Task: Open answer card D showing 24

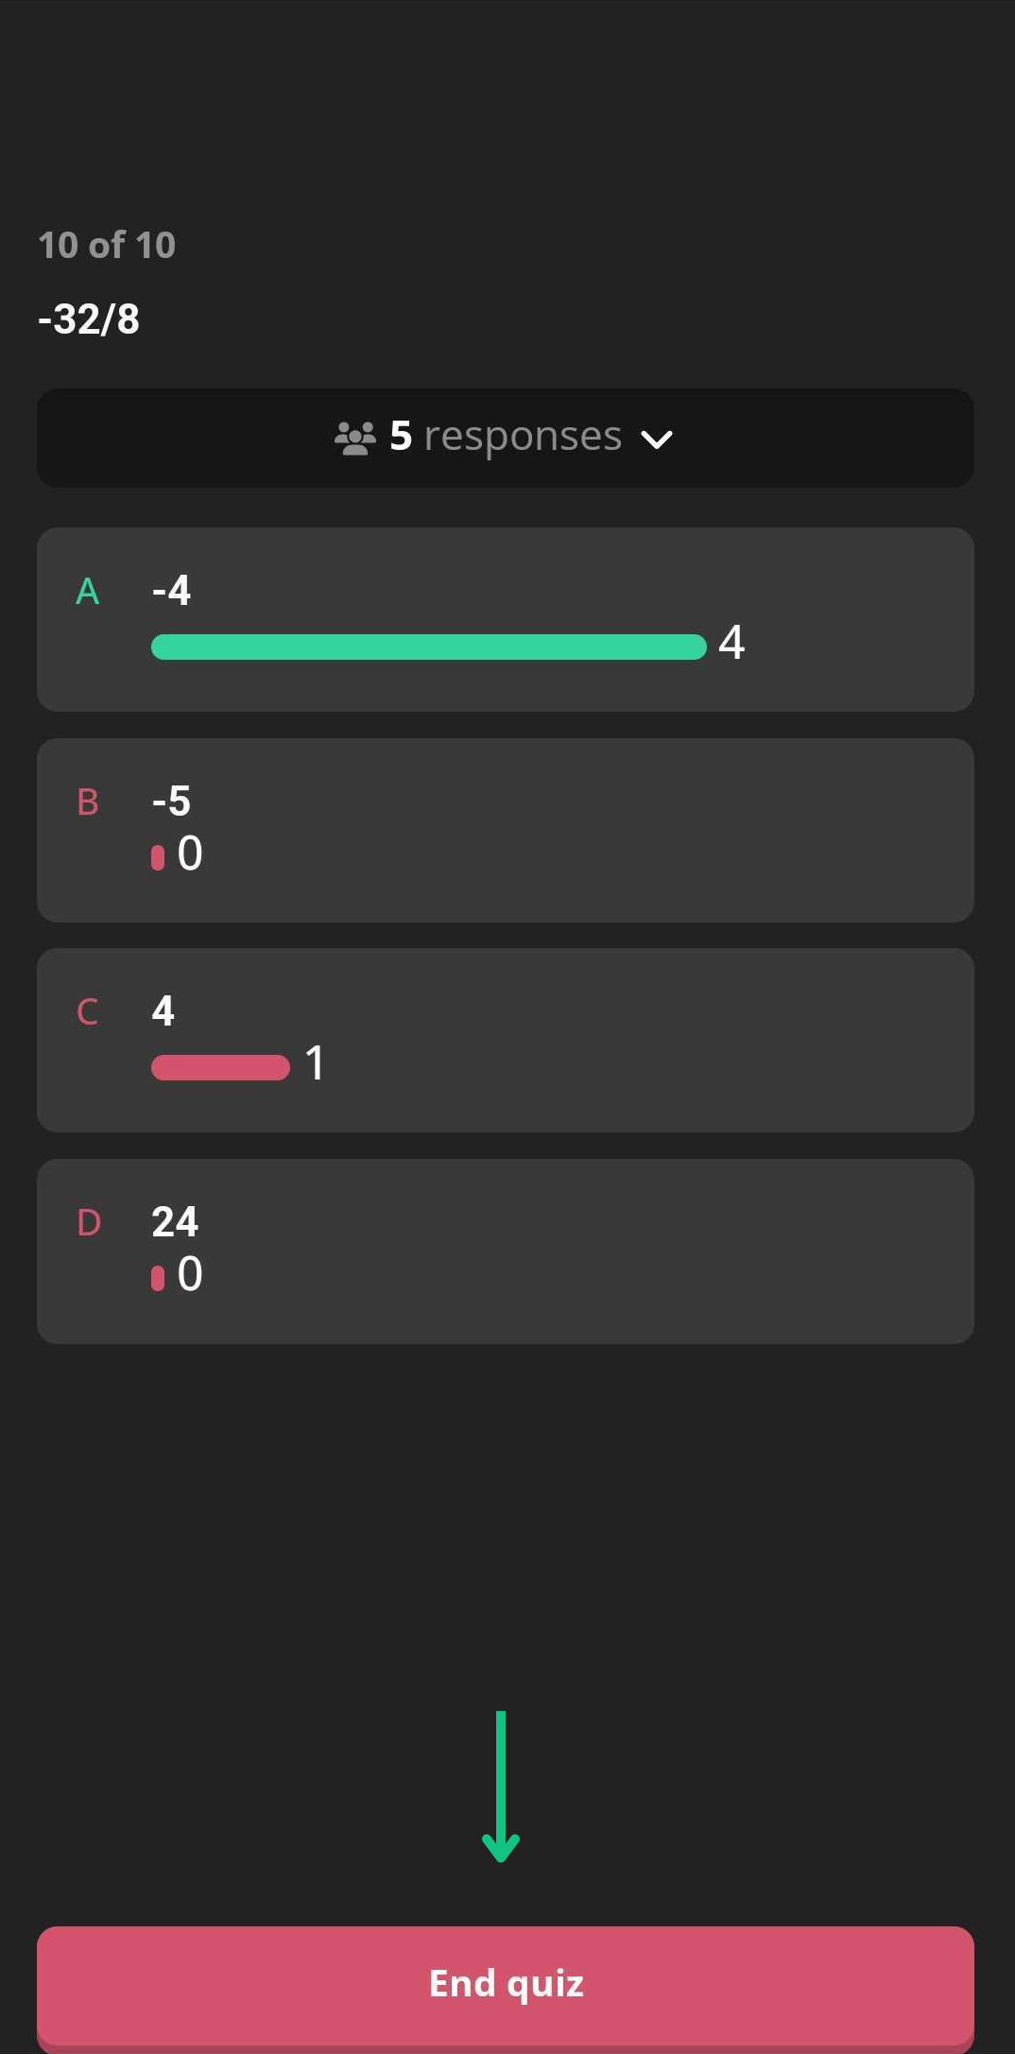Action: 506,1251
